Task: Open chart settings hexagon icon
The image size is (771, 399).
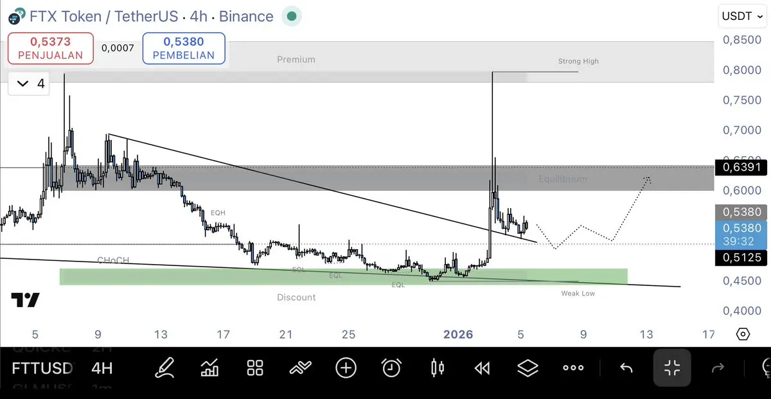Action: [743, 334]
